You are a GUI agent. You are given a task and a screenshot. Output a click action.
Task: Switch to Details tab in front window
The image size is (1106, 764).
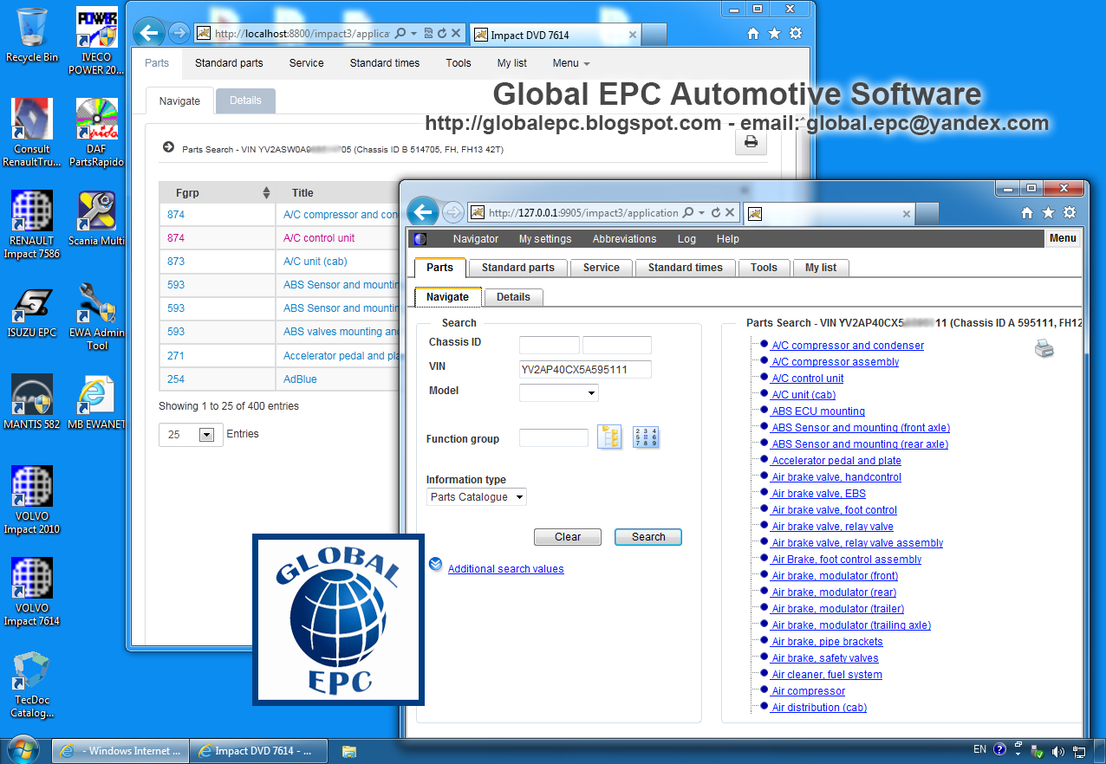click(x=513, y=297)
